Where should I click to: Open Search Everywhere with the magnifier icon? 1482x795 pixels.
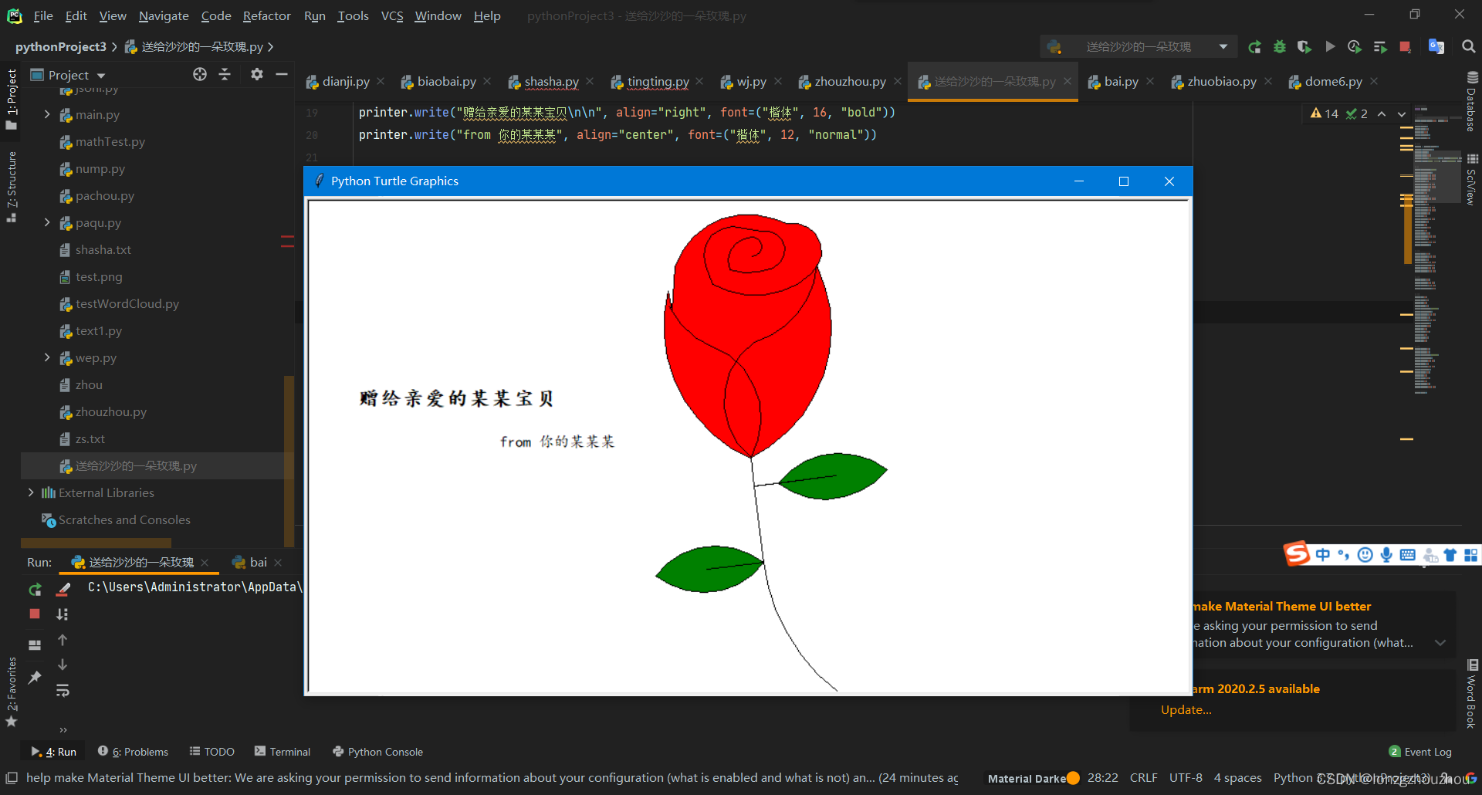[1467, 46]
